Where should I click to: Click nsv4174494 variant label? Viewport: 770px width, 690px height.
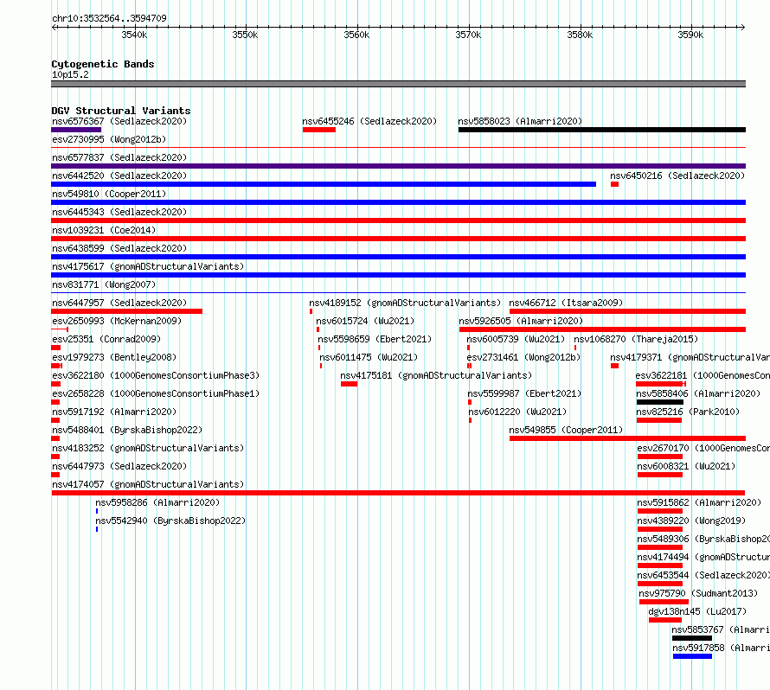[x=703, y=557]
